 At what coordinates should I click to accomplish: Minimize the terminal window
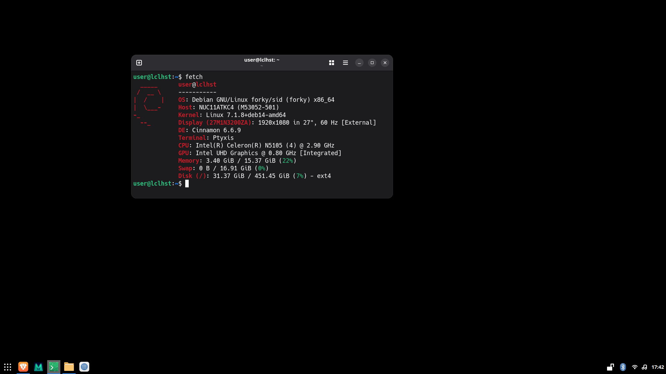click(359, 63)
